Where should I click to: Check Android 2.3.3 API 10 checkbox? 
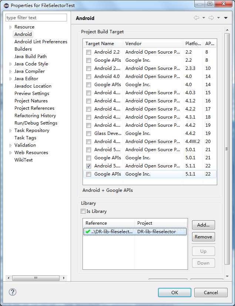point(88,68)
